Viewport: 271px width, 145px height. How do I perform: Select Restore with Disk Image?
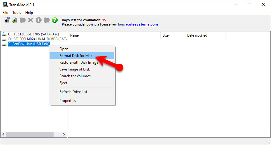[82, 62]
